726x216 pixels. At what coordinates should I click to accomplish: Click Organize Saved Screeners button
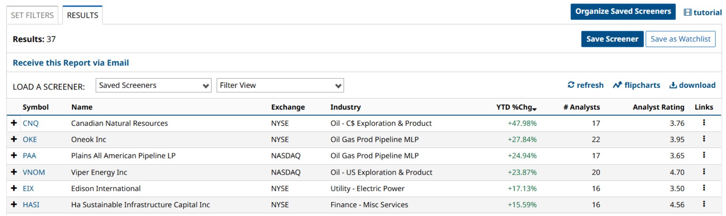tap(623, 11)
